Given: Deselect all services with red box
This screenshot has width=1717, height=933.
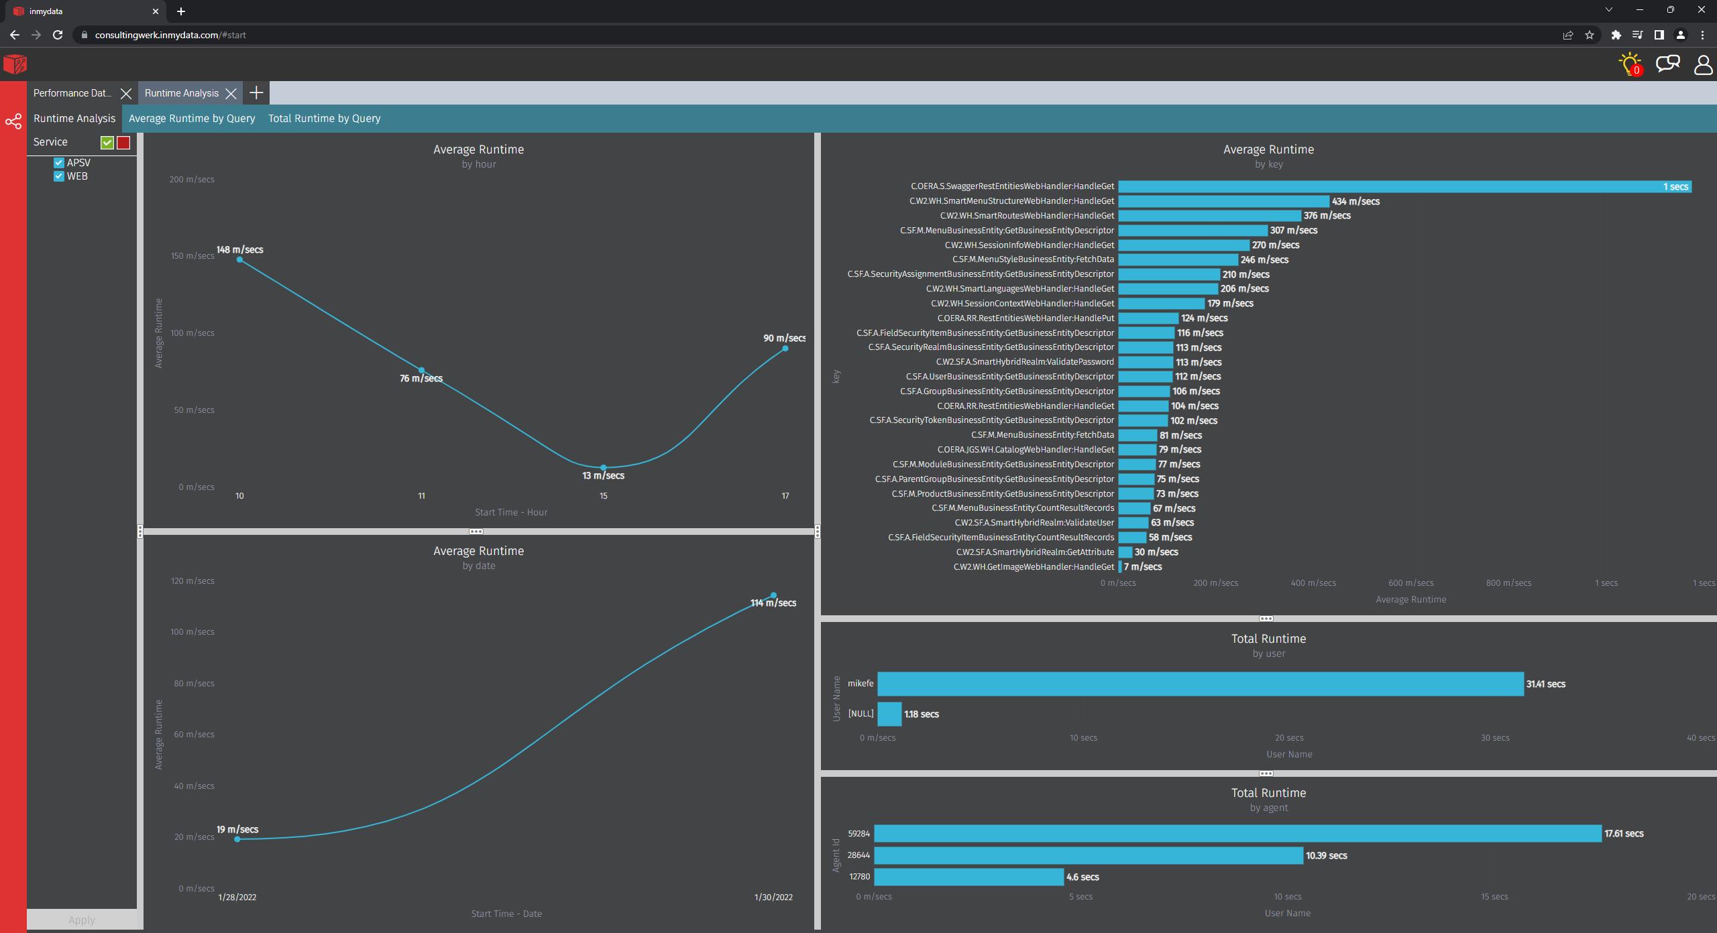Looking at the screenshot, I should tap(123, 142).
